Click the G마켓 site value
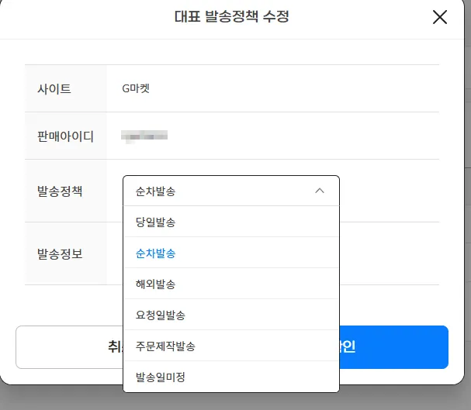The width and height of the screenshot is (471, 410). tap(136, 88)
